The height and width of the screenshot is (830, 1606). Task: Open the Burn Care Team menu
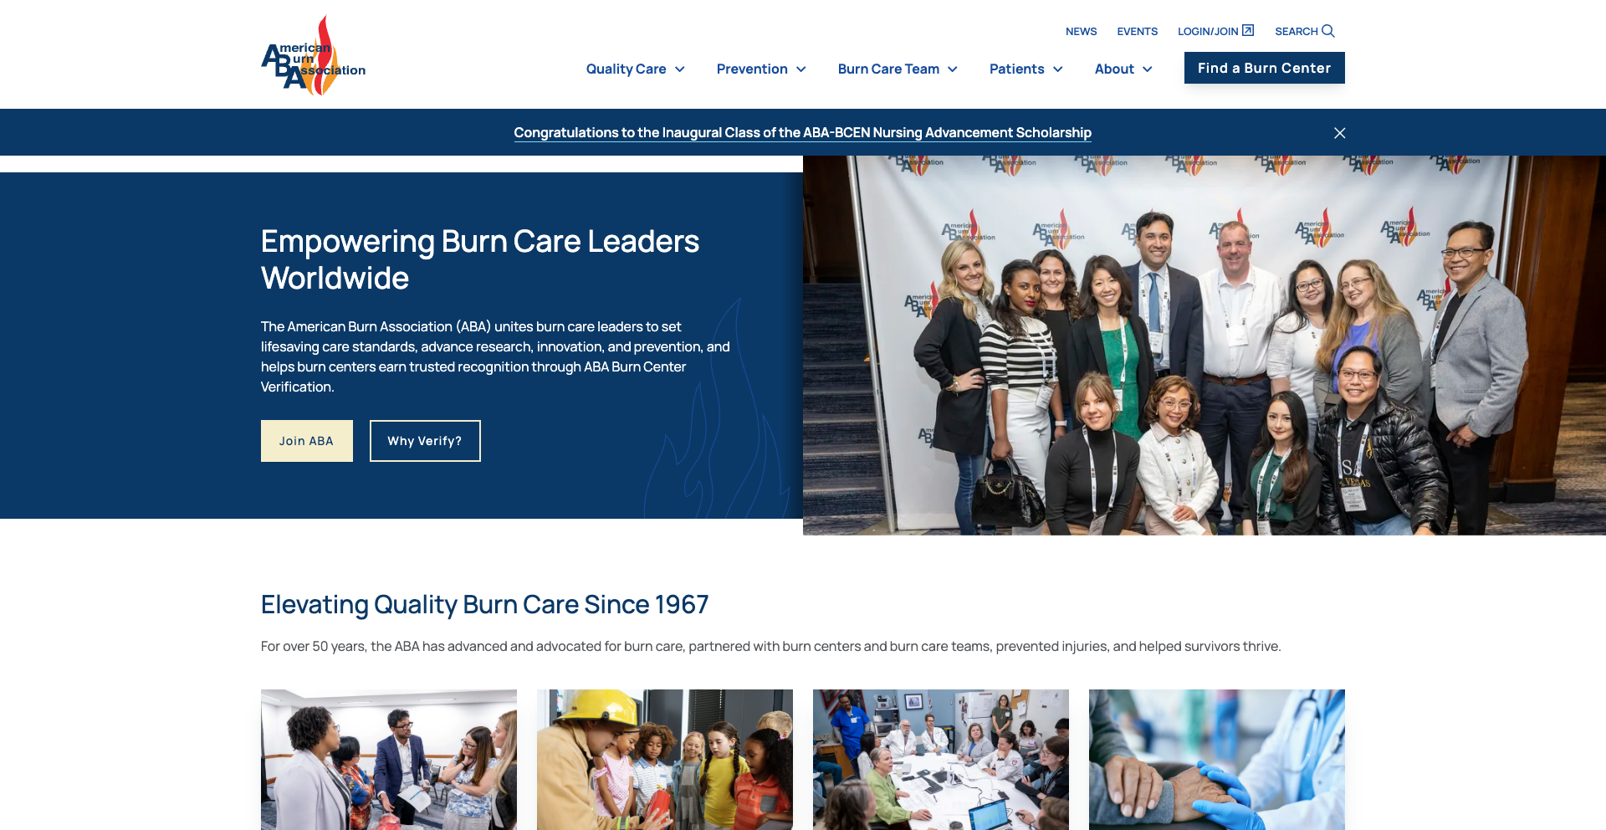888,69
